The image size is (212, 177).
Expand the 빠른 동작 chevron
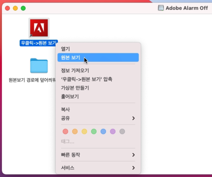click(133, 155)
